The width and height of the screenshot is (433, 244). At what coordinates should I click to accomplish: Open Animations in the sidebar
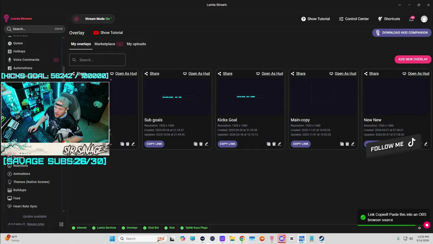click(22, 174)
